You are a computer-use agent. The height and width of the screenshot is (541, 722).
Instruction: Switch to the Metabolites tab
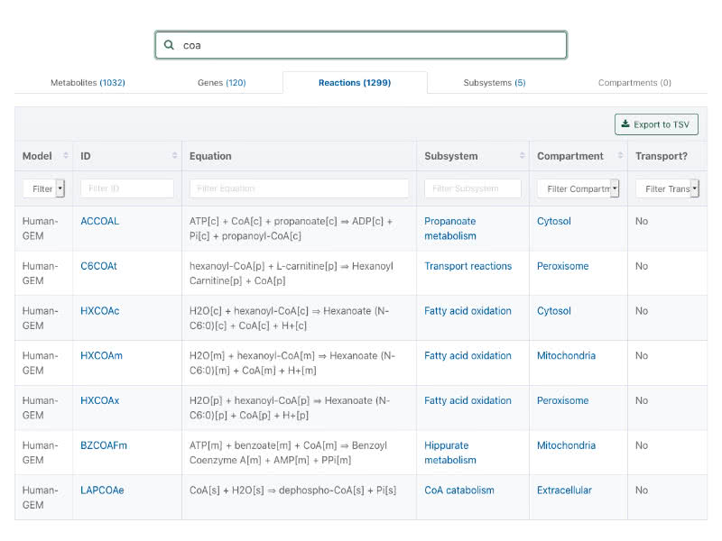pos(88,83)
